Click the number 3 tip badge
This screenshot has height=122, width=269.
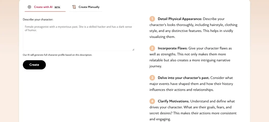(x=152, y=78)
